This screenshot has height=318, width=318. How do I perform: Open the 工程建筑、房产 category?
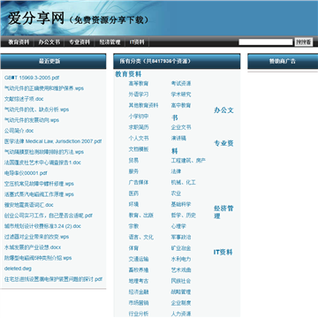[188, 161]
